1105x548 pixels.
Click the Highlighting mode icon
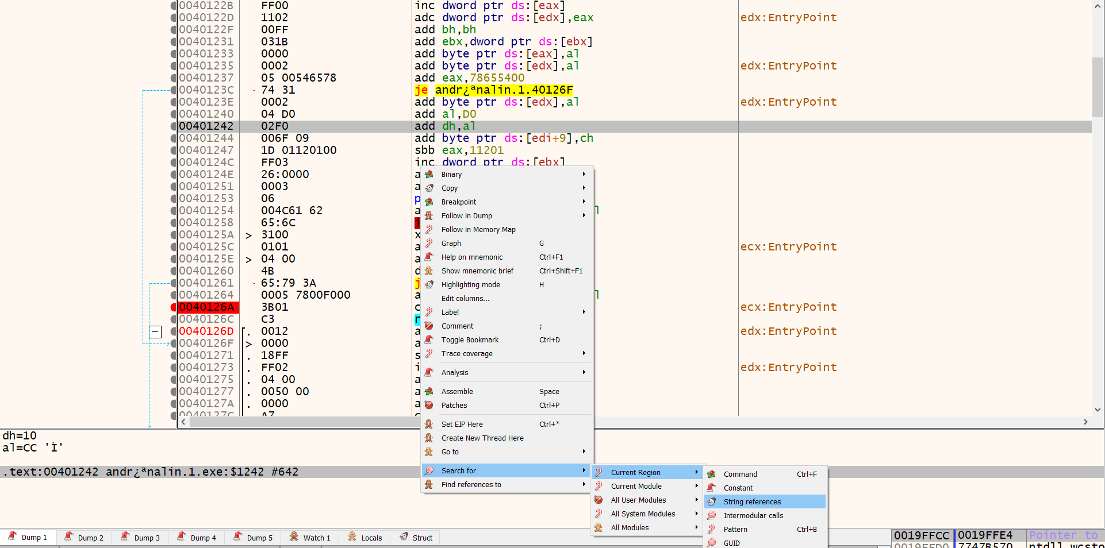[x=429, y=284]
